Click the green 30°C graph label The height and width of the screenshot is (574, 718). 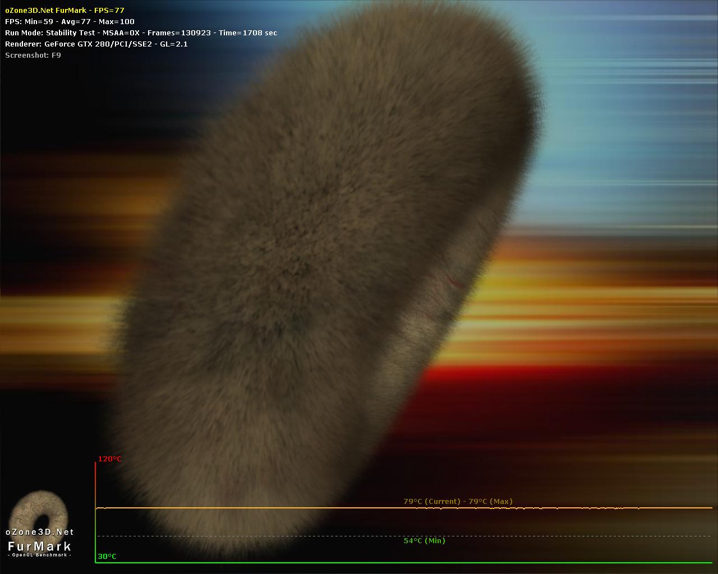point(108,556)
